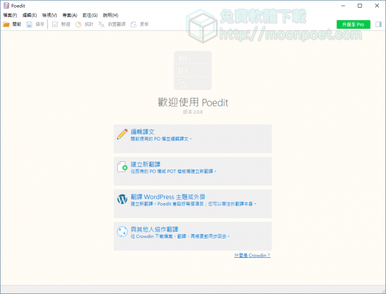Click the 版本 2.0.8 version text
The height and width of the screenshot is (294, 386).
point(193,112)
